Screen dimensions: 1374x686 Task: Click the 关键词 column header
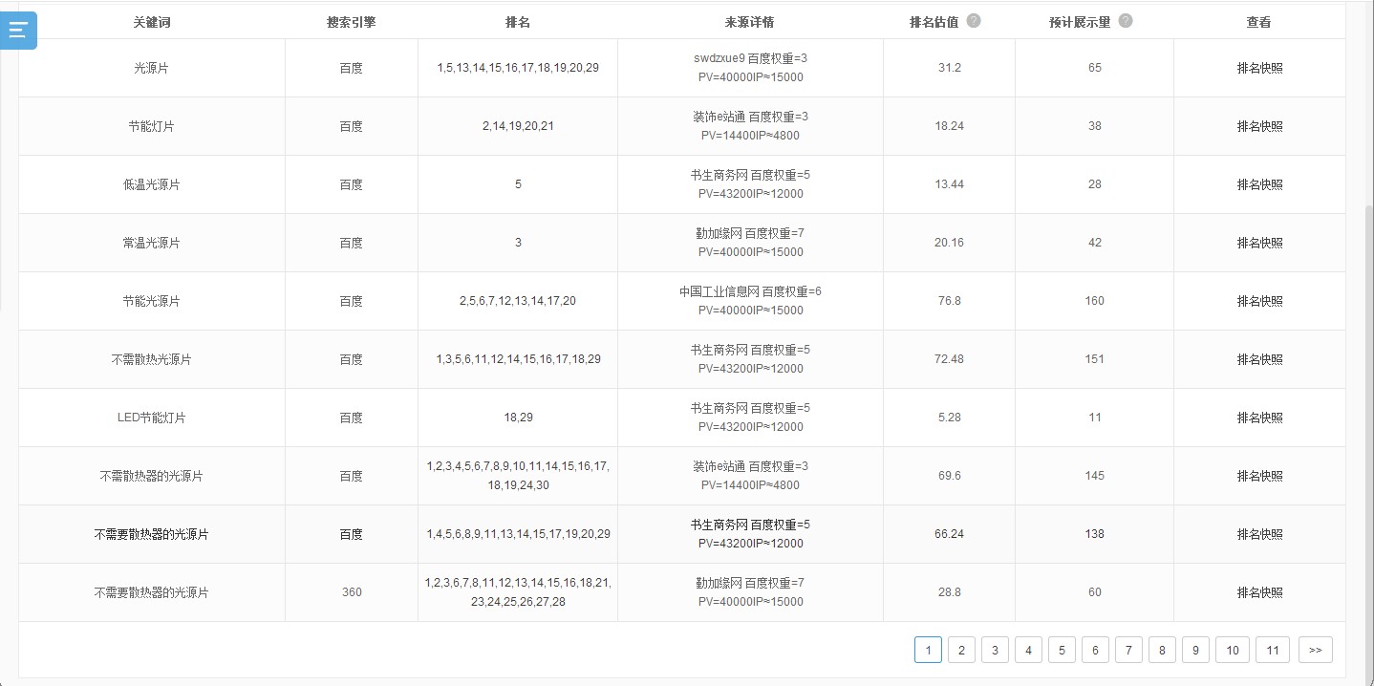click(151, 22)
